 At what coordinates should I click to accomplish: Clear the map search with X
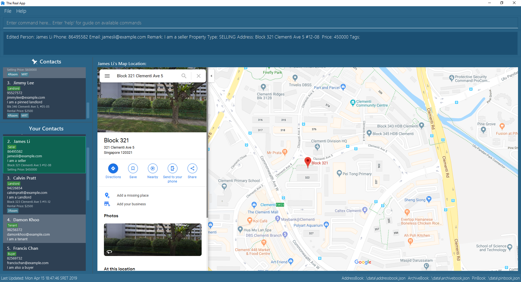[199, 76]
